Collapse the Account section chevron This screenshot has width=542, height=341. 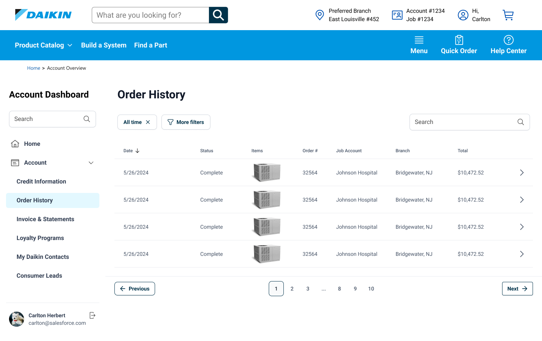[x=91, y=163]
